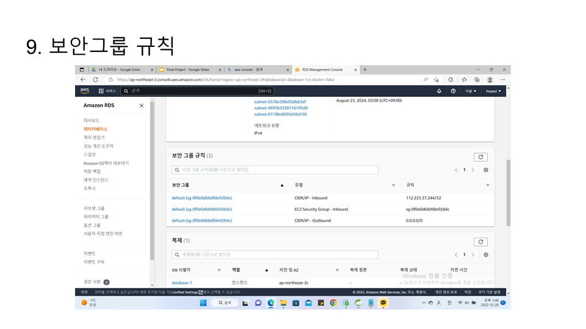Open Microsoft Store from the taskbar
This screenshot has width=586, height=329.
295,303
